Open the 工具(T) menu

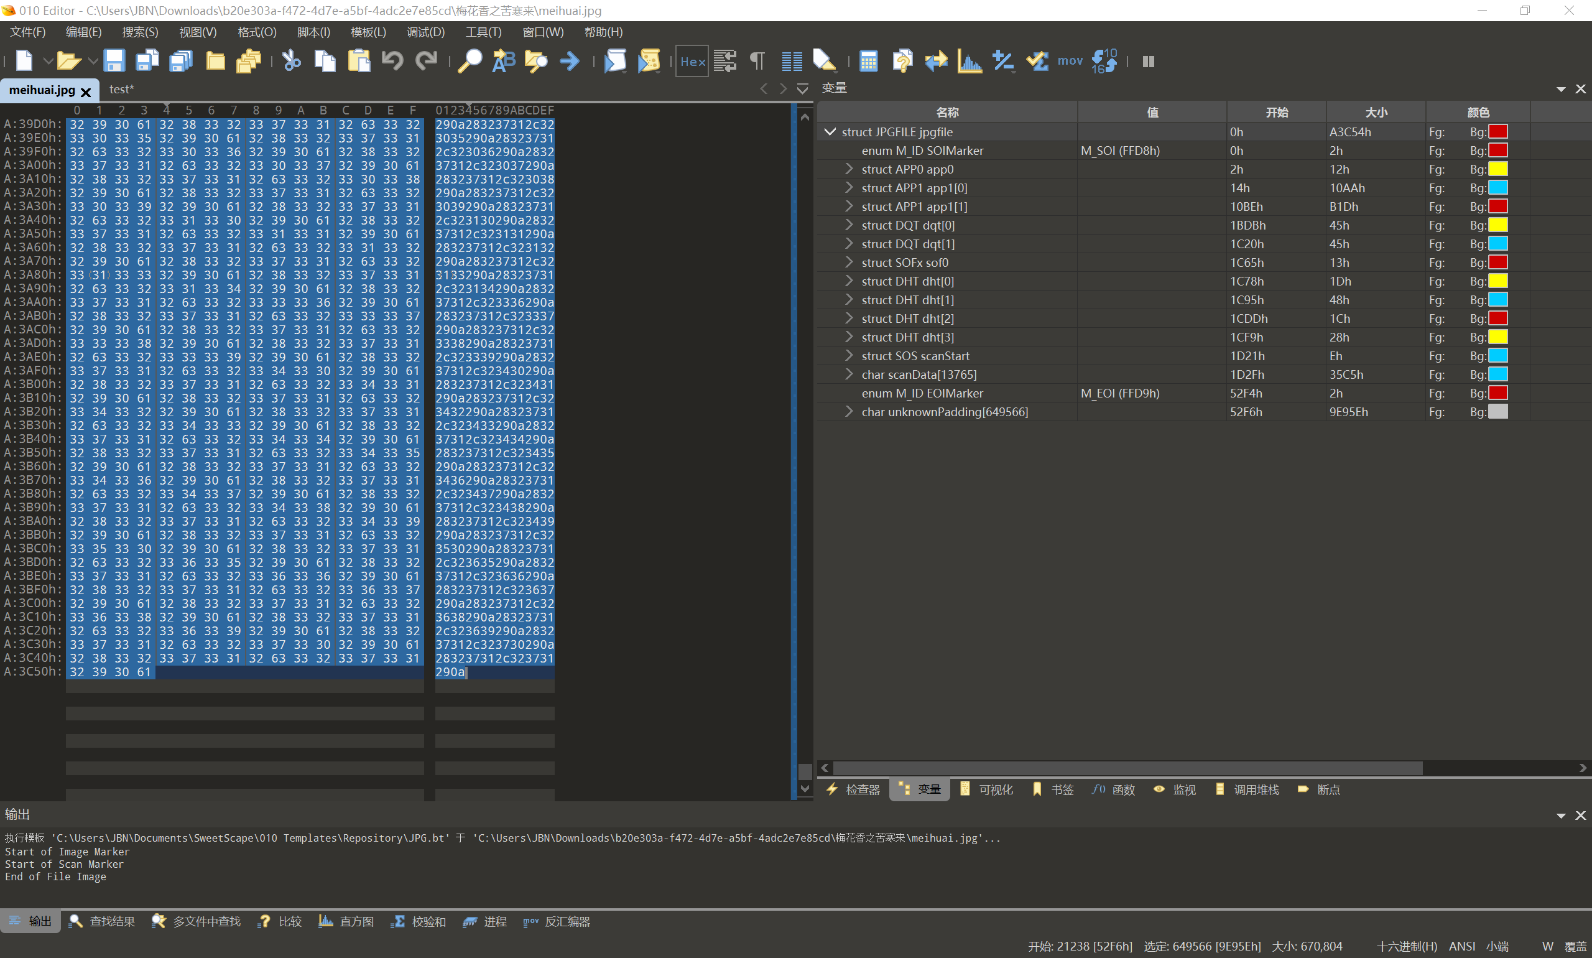pos(483,32)
